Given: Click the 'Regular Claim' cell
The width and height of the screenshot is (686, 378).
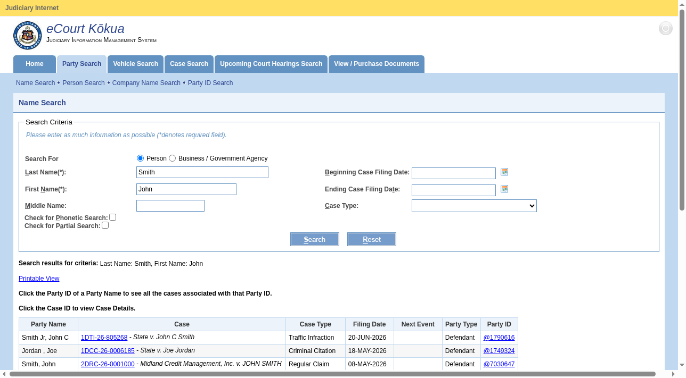Looking at the screenshot, I should [315, 364].
